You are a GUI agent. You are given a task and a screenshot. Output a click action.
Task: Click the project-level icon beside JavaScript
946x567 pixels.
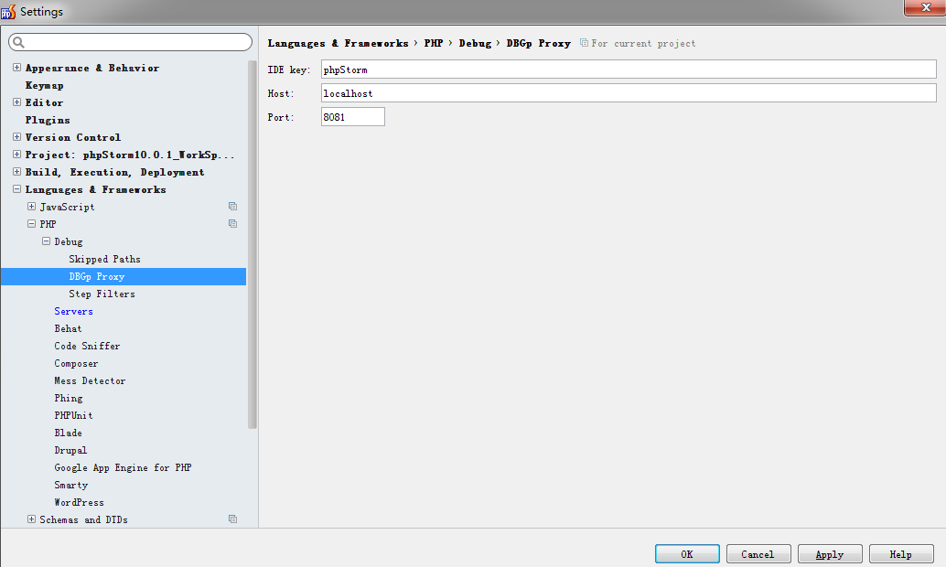click(x=233, y=207)
